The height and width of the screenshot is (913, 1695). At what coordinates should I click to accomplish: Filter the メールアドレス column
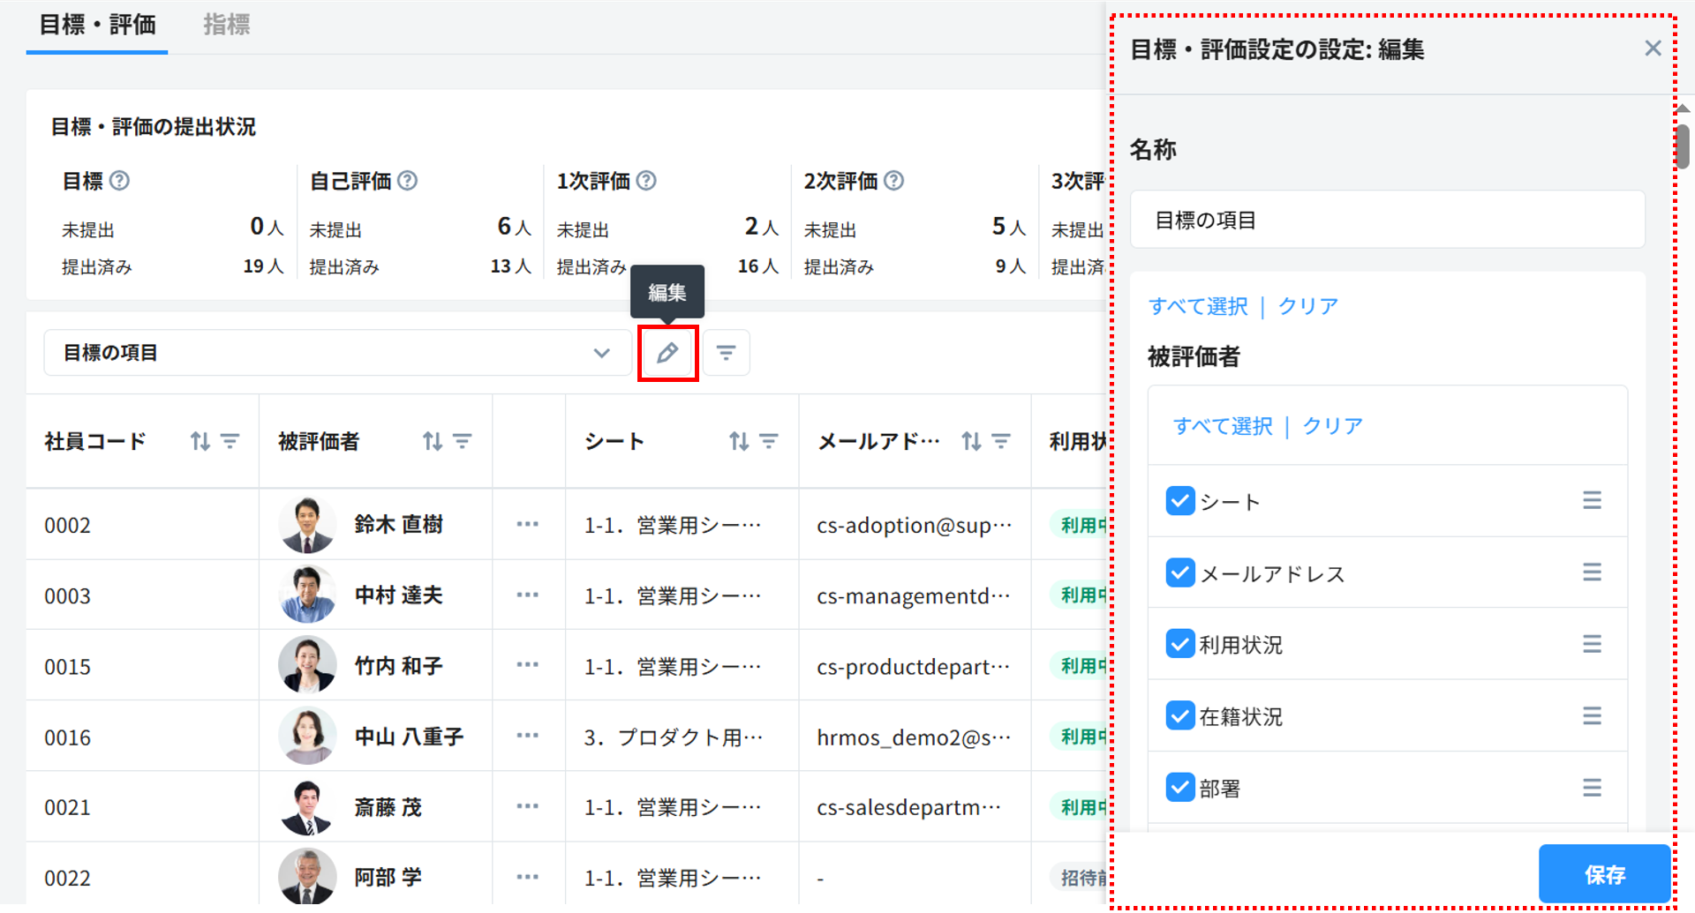pos(1001,441)
